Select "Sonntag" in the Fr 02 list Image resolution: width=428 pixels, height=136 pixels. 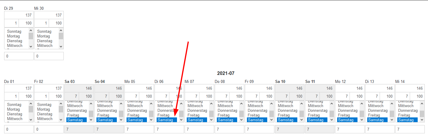click(44, 105)
